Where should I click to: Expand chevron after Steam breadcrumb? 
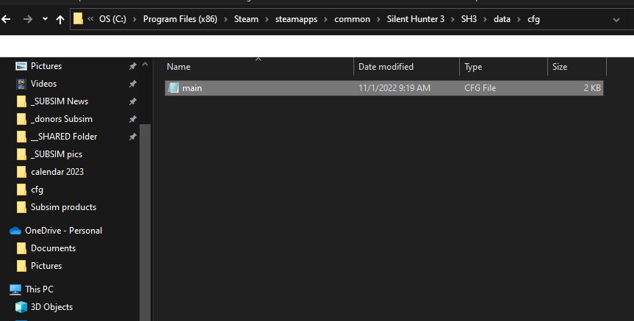[x=267, y=19]
